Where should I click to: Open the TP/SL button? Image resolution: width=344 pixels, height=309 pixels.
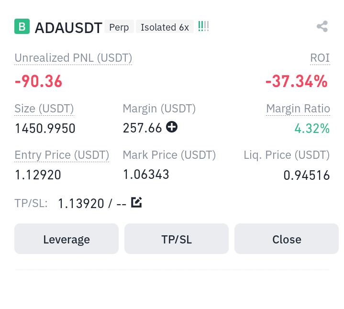pyautogui.click(x=177, y=239)
